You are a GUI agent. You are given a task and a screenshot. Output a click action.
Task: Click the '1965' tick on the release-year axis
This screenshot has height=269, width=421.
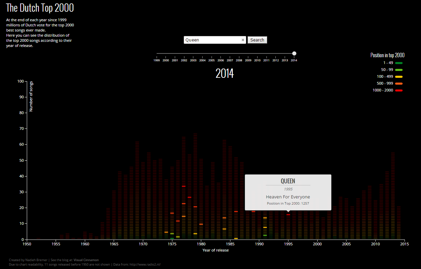click(x=114, y=244)
